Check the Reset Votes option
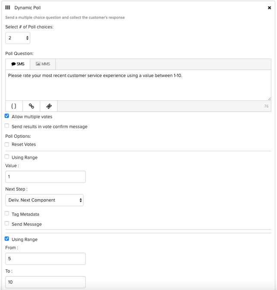 click(x=7, y=144)
